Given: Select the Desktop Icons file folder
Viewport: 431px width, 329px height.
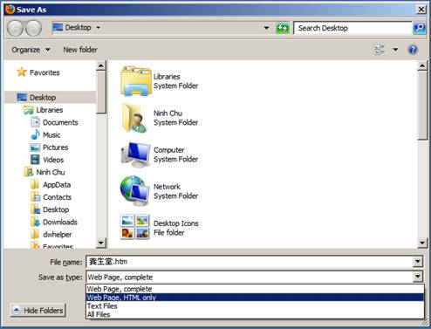Looking at the screenshot, I should coord(135,227).
